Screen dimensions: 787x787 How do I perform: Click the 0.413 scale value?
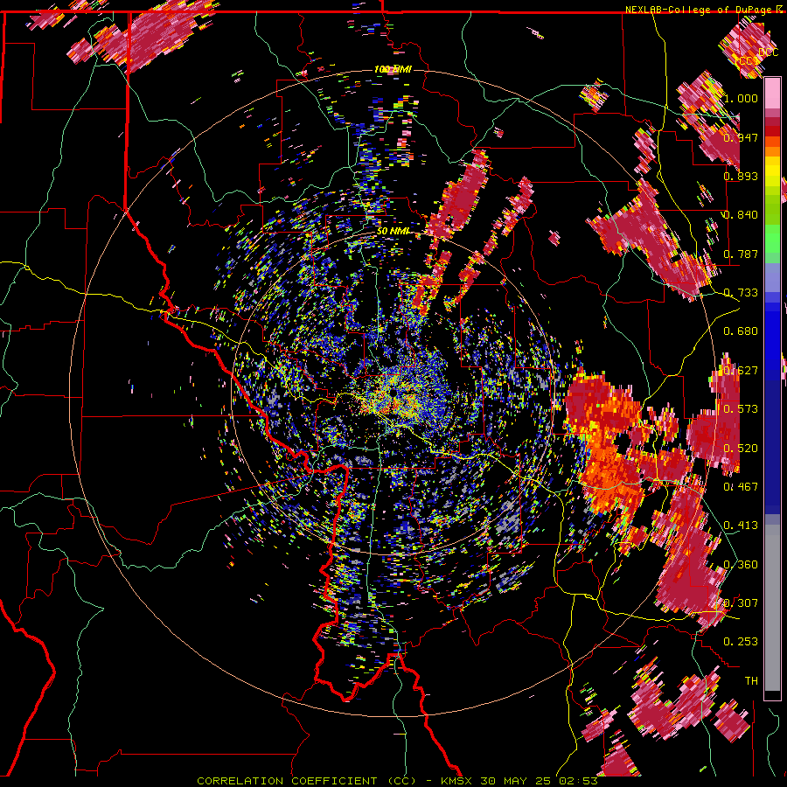pyautogui.click(x=741, y=526)
